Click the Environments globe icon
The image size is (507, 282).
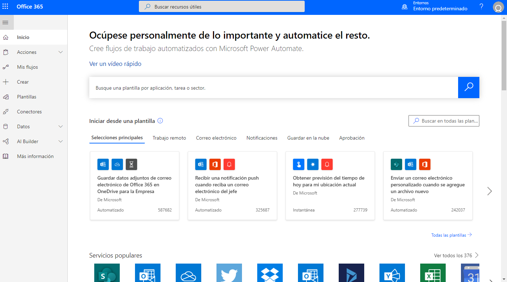(x=405, y=7)
